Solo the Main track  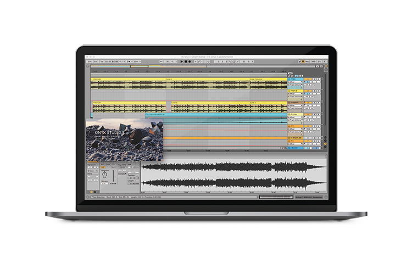coord(314,79)
